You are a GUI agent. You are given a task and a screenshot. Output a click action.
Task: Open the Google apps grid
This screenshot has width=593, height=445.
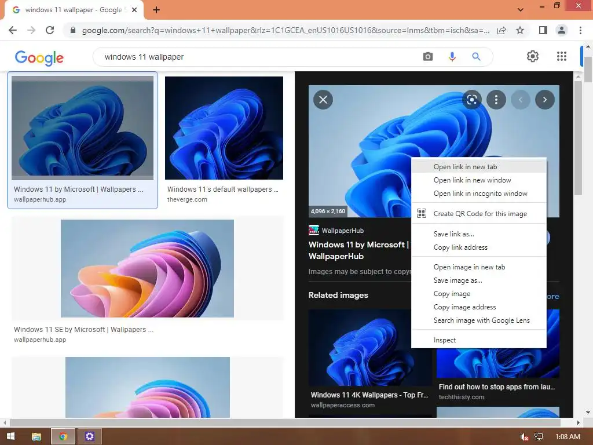tap(562, 56)
